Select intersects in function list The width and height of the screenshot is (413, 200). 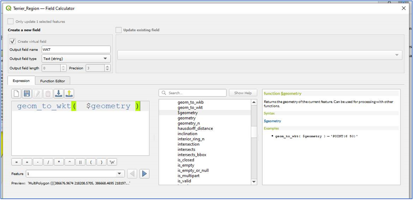tap(187, 150)
